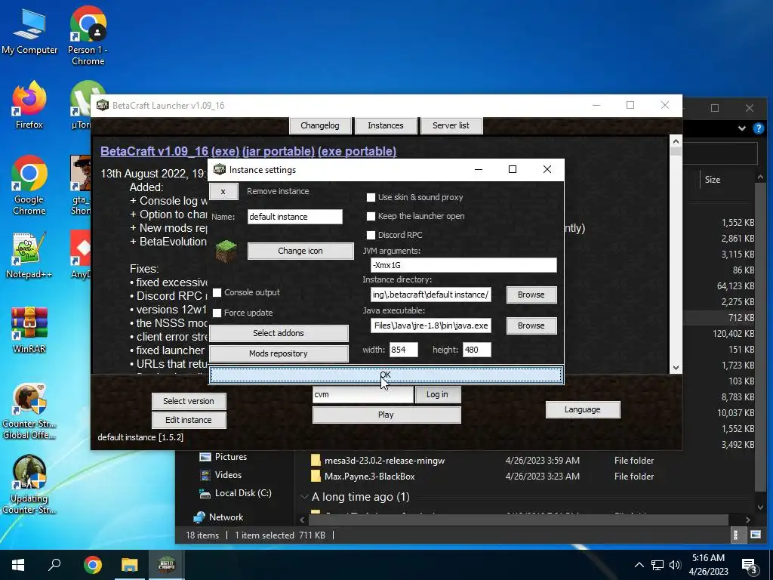The width and height of the screenshot is (773, 580).
Task: Open the (exe portable) download link
Action: pos(357,151)
